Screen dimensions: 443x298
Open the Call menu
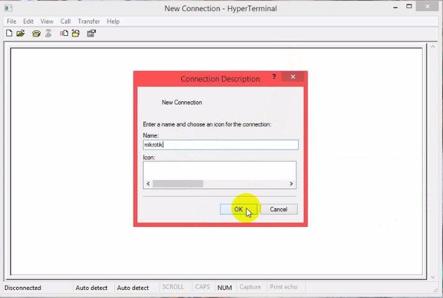66,22
